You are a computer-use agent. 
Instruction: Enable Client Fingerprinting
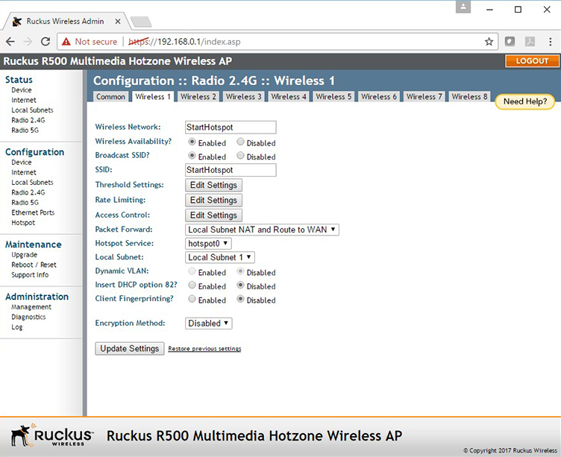192,299
